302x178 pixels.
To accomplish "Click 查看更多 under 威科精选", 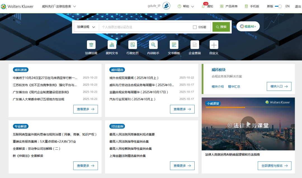I will coord(182,109).
